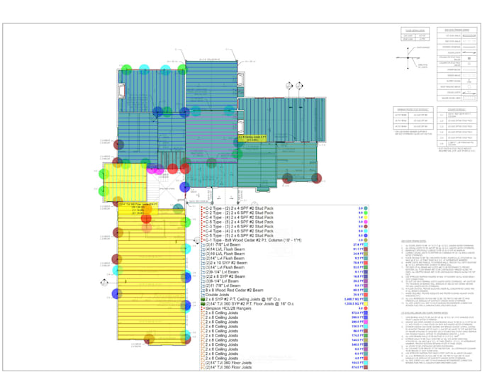Click the green area icon for SYP Ceiling Joists

click(203, 299)
